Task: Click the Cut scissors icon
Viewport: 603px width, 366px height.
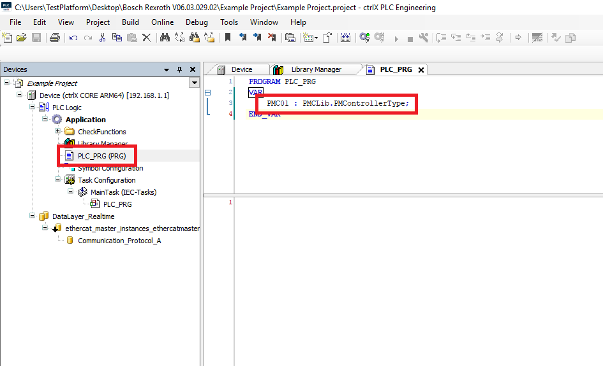Action: pos(102,38)
